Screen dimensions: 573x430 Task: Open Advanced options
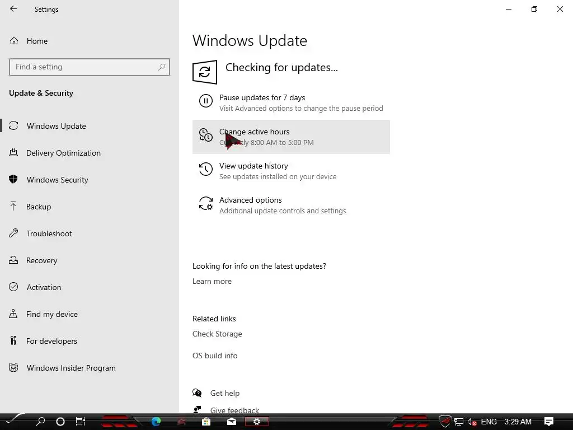(291, 205)
